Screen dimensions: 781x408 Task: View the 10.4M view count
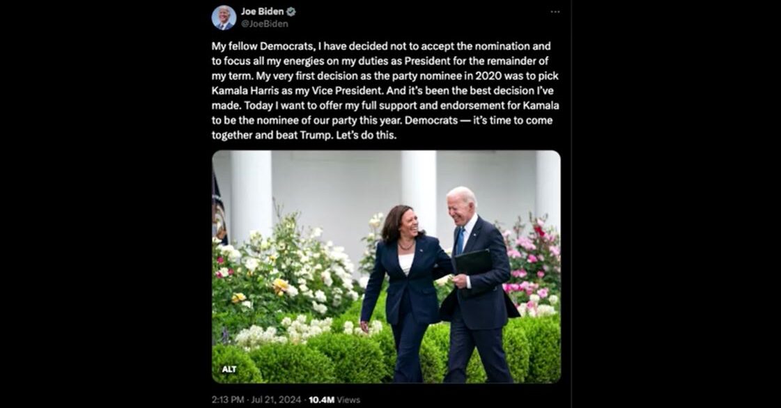click(321, 400)
